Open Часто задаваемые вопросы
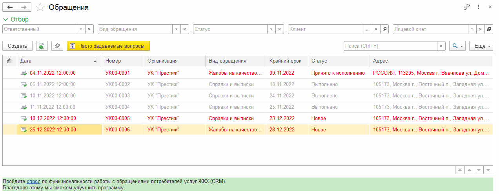 108,46
